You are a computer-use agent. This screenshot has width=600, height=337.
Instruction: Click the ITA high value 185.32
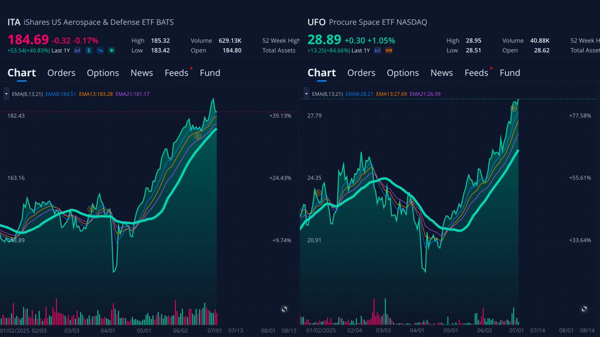point(159,40)
